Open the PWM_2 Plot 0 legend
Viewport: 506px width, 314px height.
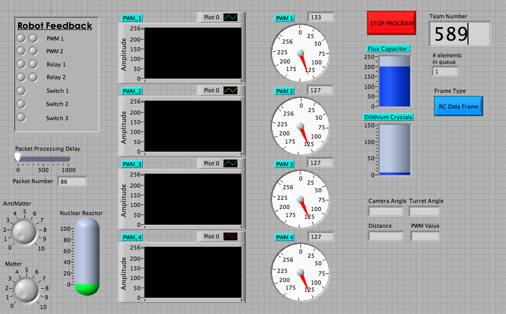pyautogui.click(x=221, y=90)
